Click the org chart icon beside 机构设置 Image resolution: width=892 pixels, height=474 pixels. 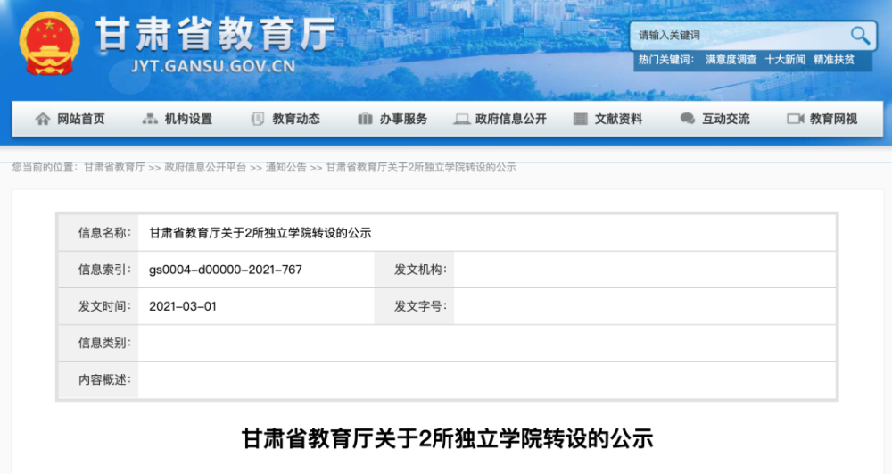150,119
